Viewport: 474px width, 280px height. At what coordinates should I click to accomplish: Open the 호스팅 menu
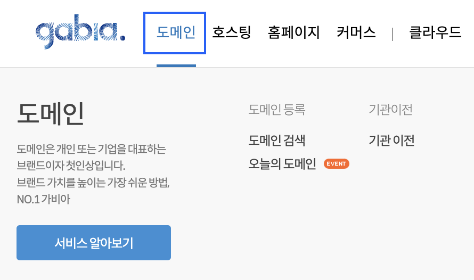pos(232,32)
